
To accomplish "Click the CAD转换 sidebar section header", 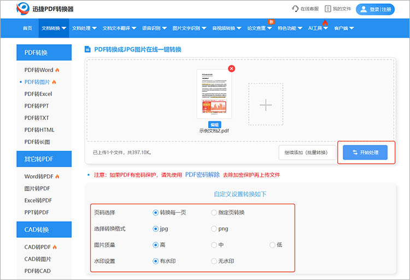I will (x=44, y=230).
